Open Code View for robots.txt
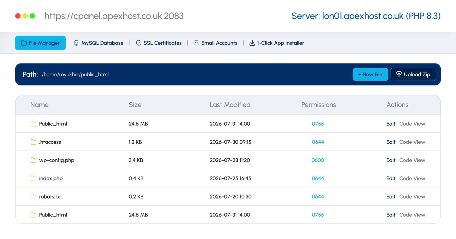This screenshot has width=456, height=239. (x=412, y=197)
